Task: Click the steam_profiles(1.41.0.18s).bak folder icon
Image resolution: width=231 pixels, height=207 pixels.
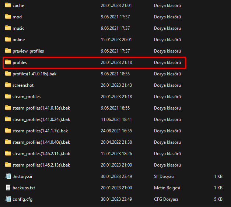Action: tap(8, 108)
